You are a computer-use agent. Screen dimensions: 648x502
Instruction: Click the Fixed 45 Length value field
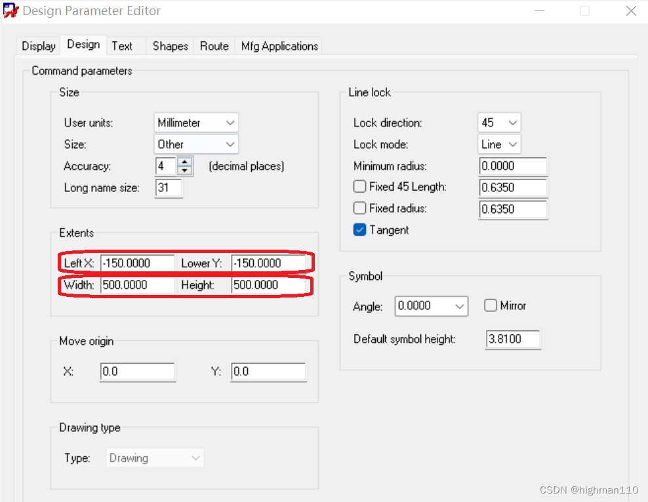513,188
